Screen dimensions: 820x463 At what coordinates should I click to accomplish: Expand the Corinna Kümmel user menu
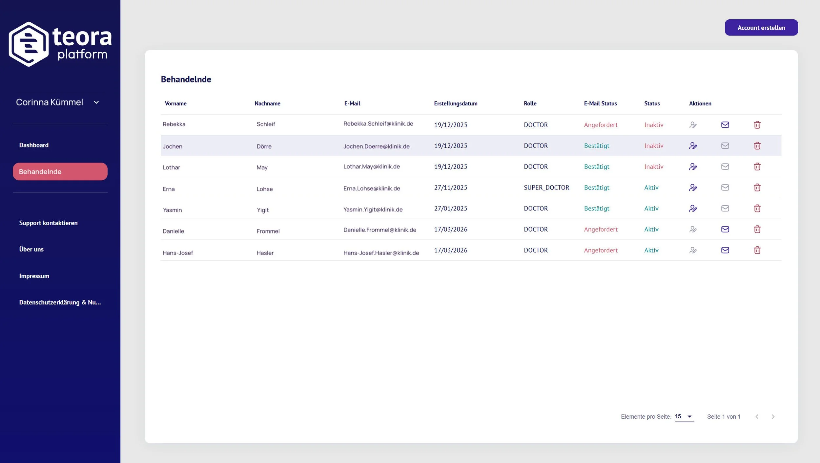pos(57,102)
